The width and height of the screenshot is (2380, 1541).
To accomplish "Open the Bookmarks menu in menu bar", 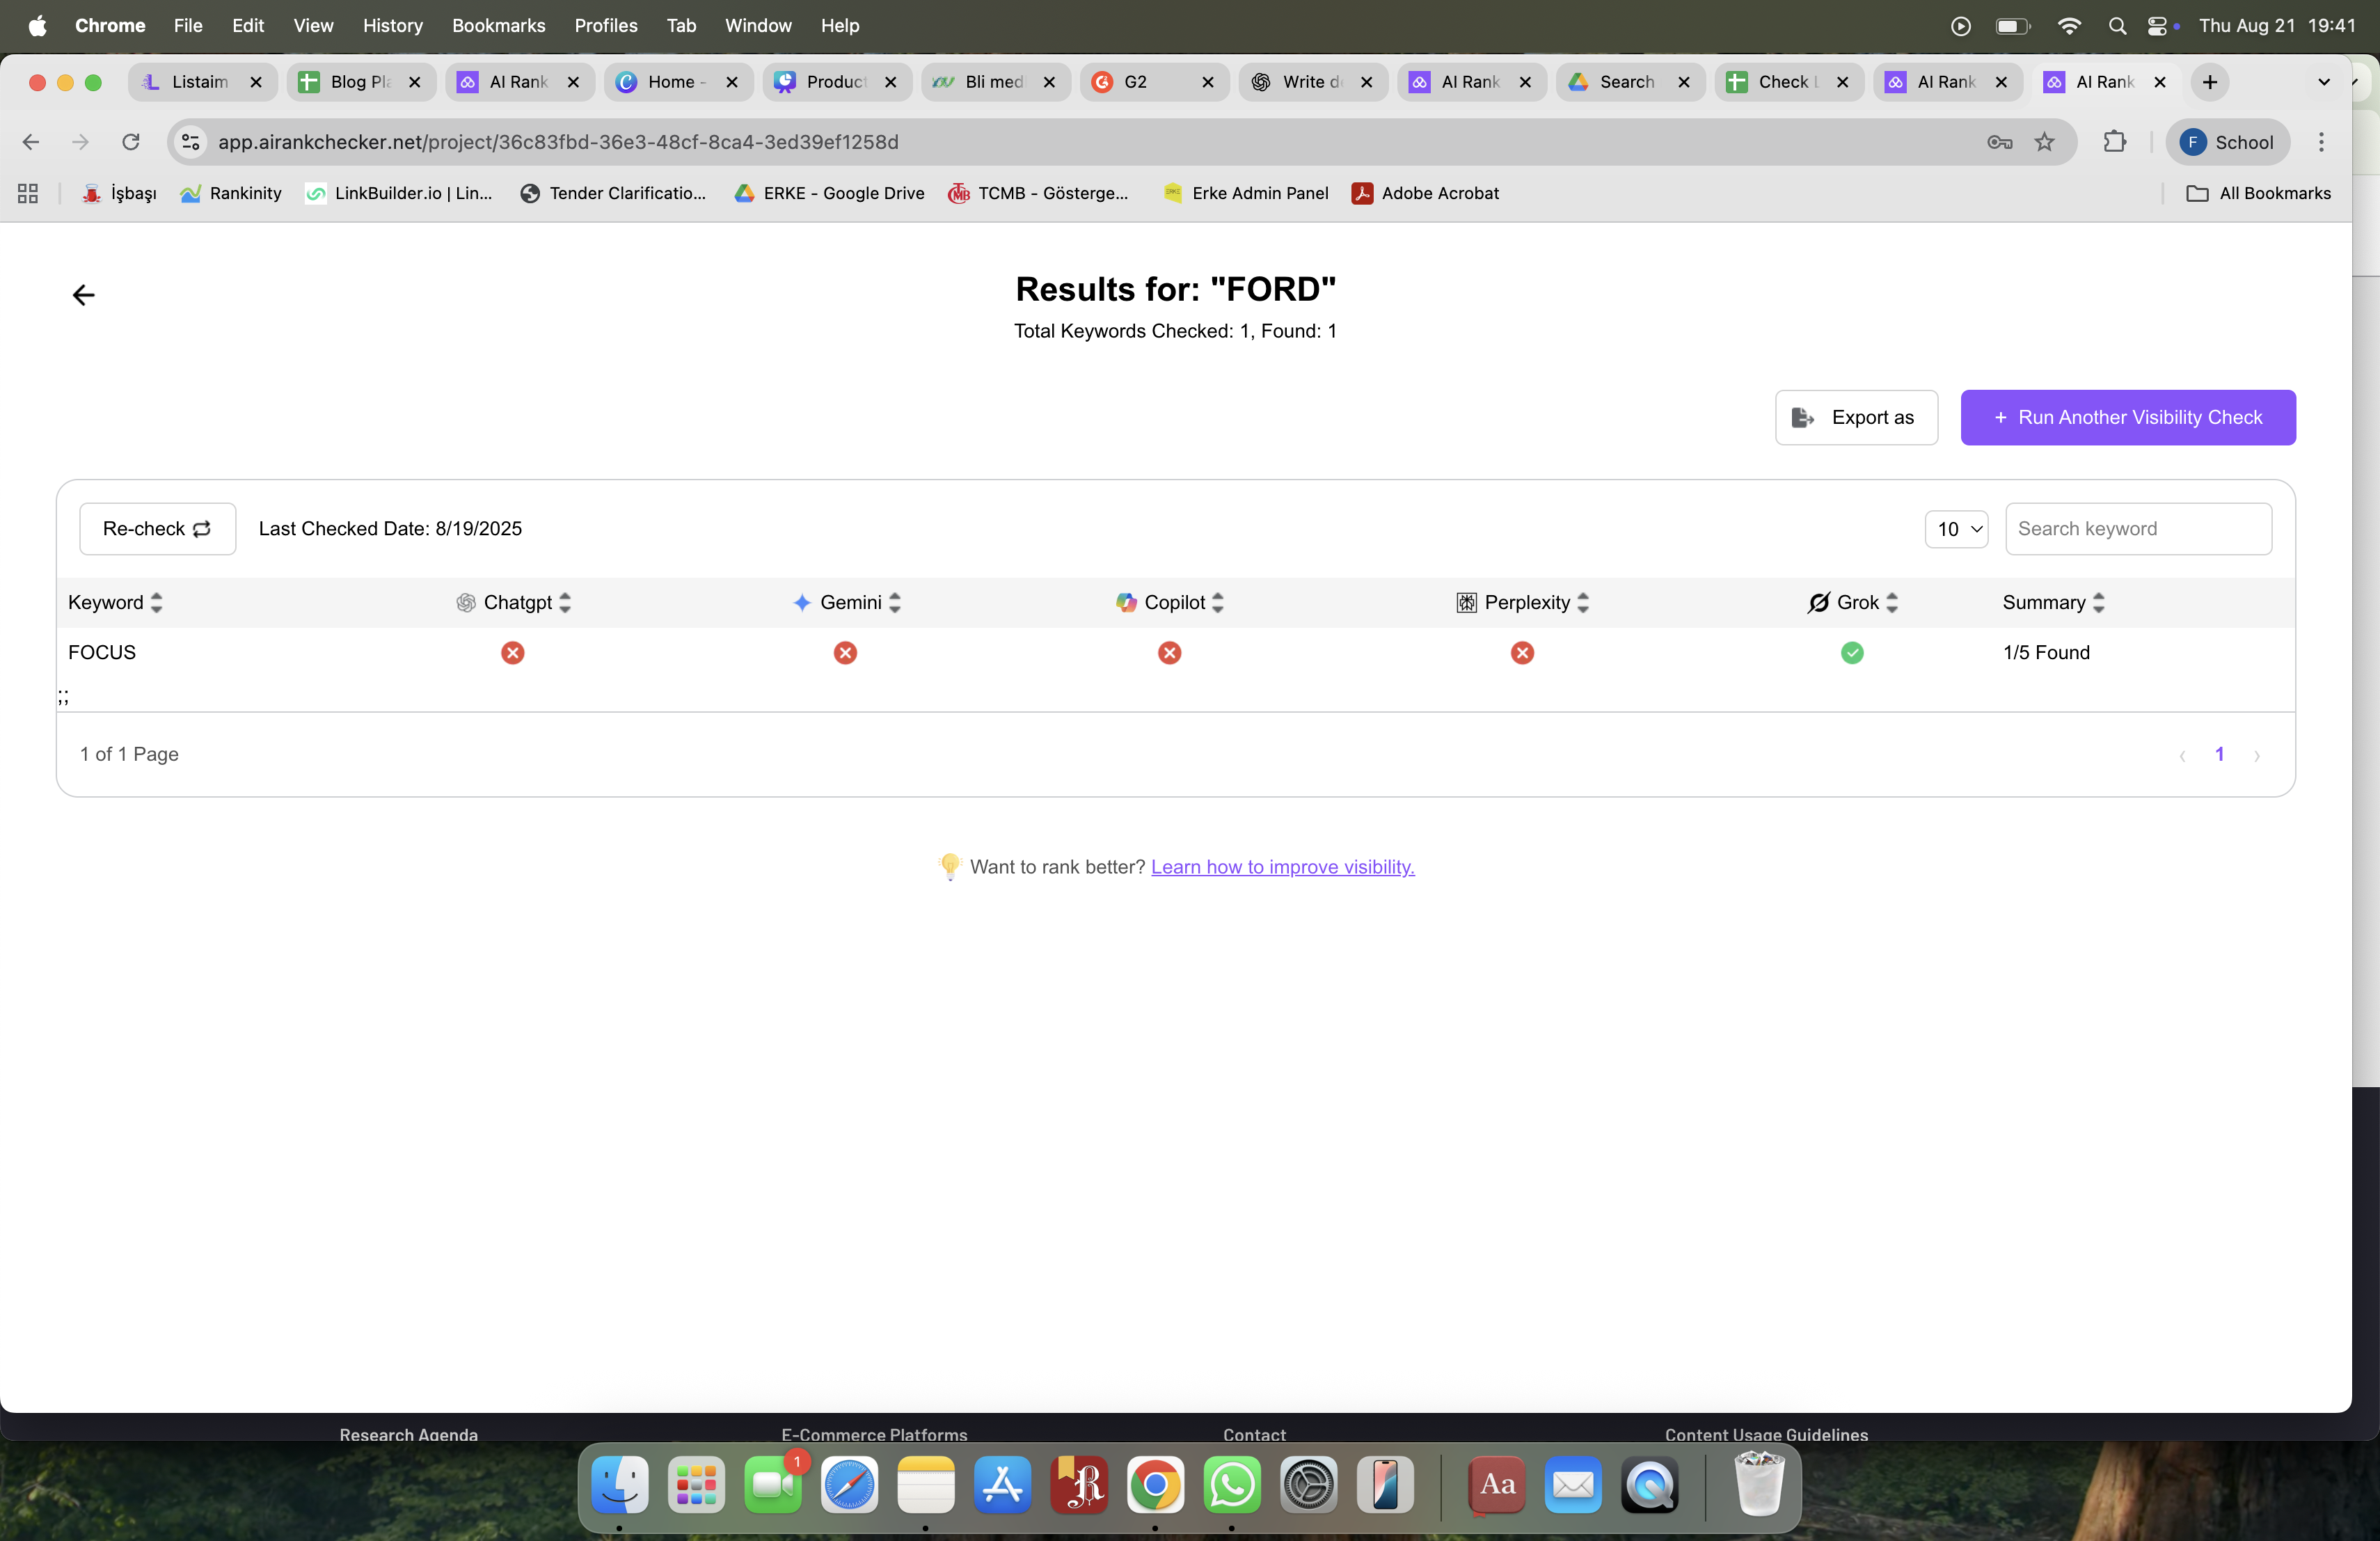I will [498, 25].
